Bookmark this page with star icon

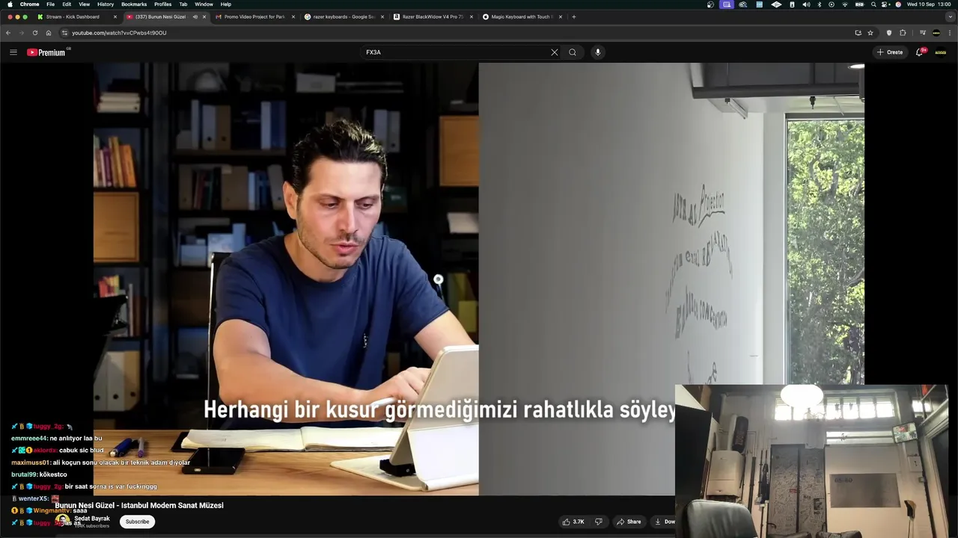click(x=870, y=33)
